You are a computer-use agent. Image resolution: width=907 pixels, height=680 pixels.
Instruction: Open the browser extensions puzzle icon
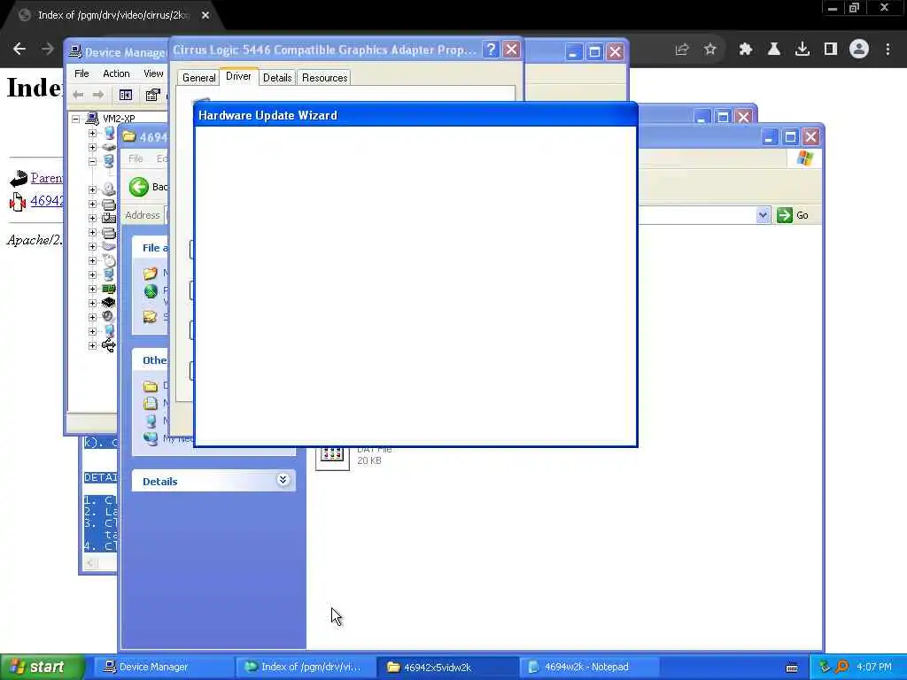tap(745, 50)
